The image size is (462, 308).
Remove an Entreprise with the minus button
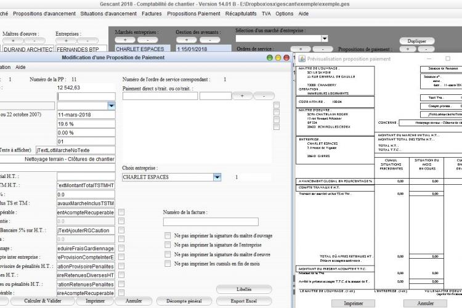(87, 41)
